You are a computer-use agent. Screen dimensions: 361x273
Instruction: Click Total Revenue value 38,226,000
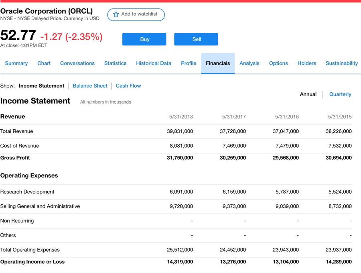point(339,131)
